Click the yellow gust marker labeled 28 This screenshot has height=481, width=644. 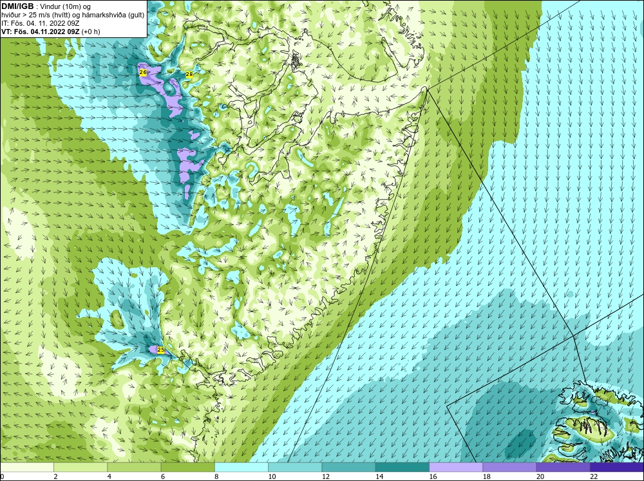coord(189,74)
